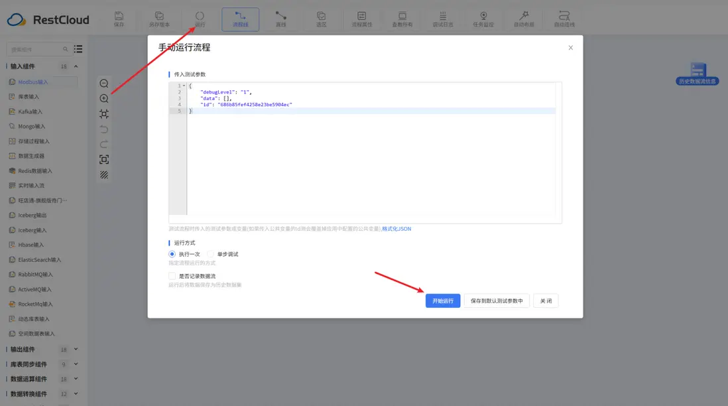Click the 格式化JSON link

[x=396, y=229]
